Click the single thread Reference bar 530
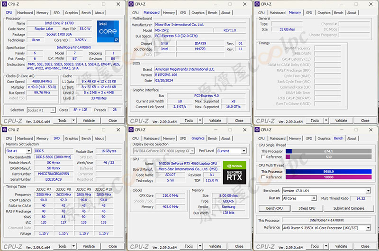 pos(328,157)
